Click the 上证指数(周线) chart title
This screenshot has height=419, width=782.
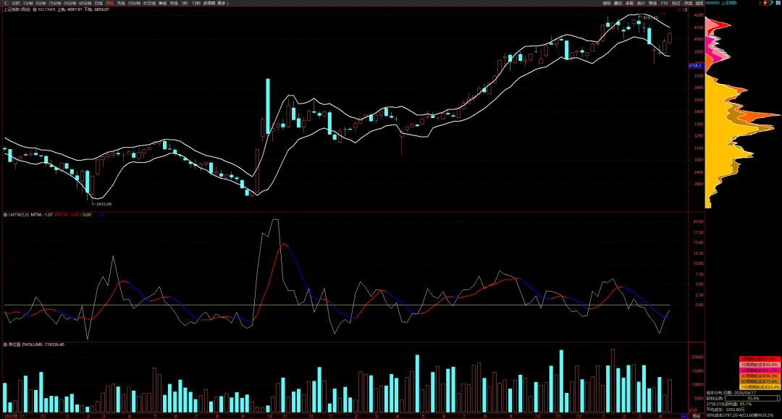pyautogui.click(x=17, y=9)
